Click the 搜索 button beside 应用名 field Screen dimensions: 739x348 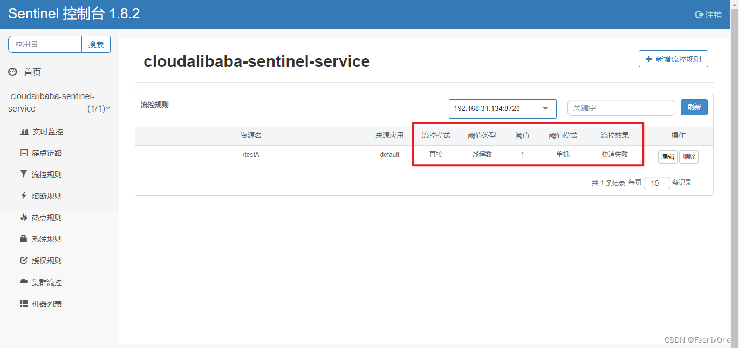96,45
